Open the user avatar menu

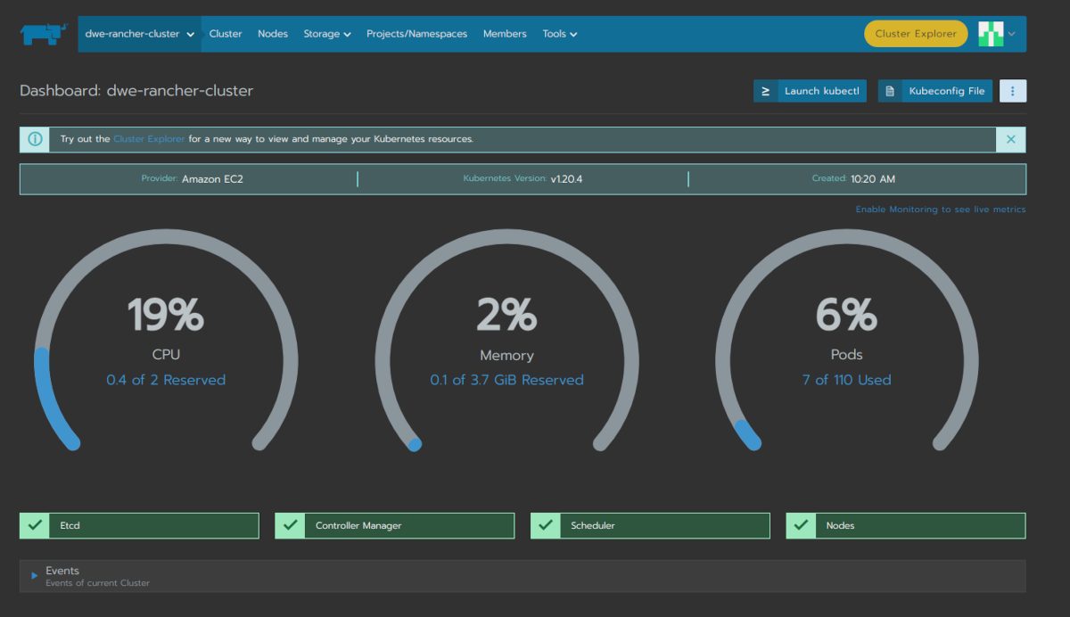tap(991, 34)
